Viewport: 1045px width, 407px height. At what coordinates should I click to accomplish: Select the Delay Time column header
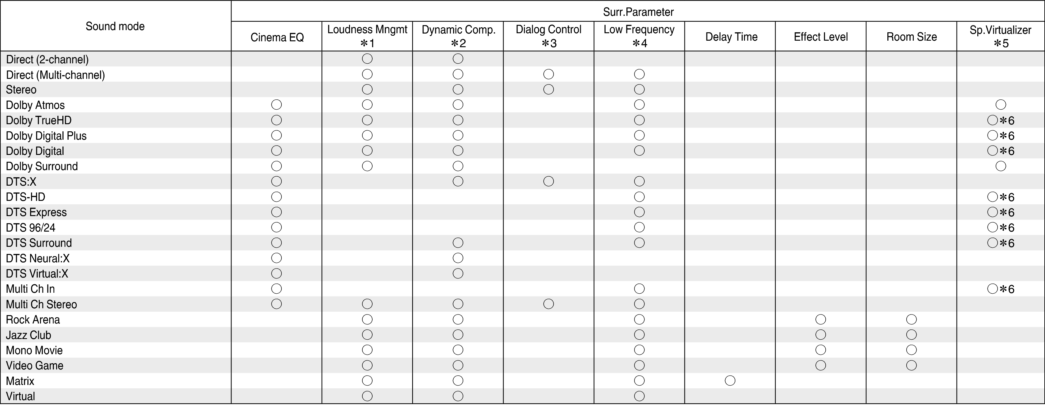point(731,37)
